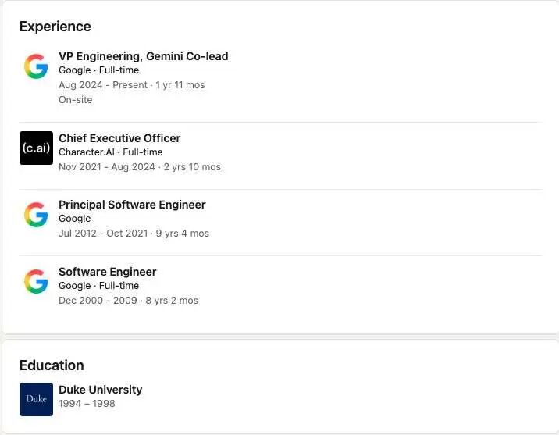Click Google · Full-time under VP Engineering

click(98, 70)
